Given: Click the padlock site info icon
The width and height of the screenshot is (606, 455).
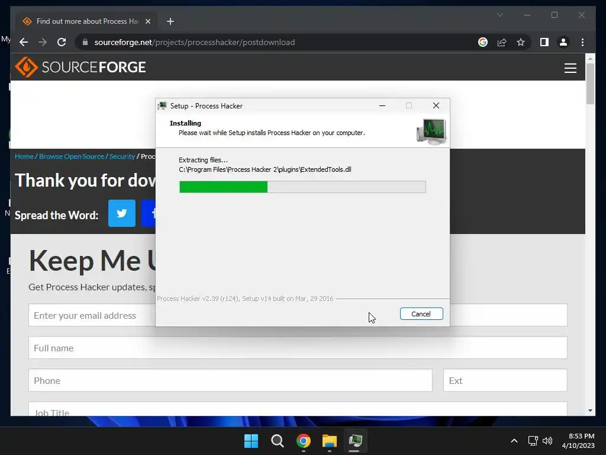Looking at the screenshot, I should coord(85,42).
